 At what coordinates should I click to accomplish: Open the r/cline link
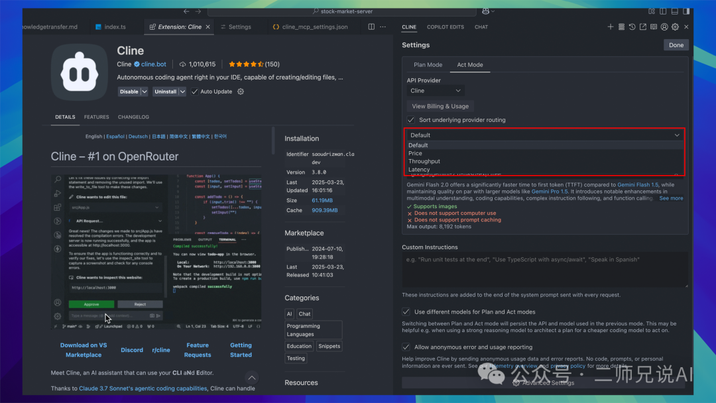coord(161,350)
